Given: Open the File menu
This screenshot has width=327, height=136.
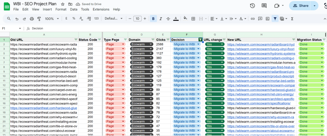Looking at the screenshot, I should [x=16, y=9].
